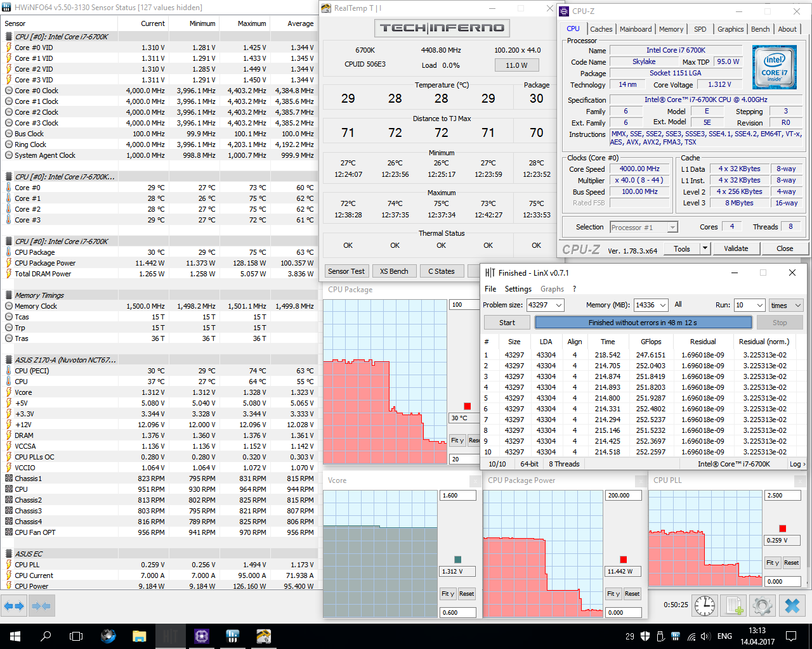Click the volume speaker tray icon
Viewport: 812px width, 649px height.
coord(705,636)
